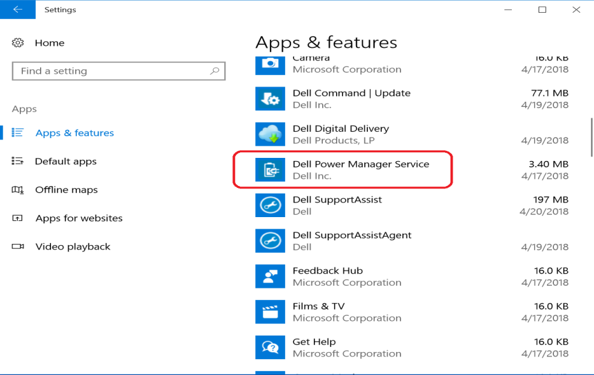Click the Dell Command Update gear icon
Screen dimensions: 594x375
coord(270,99)
